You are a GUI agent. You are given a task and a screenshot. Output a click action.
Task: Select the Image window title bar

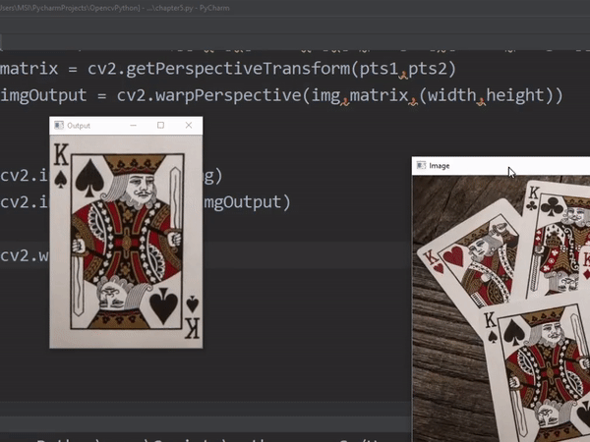click(x=501, y=166)
